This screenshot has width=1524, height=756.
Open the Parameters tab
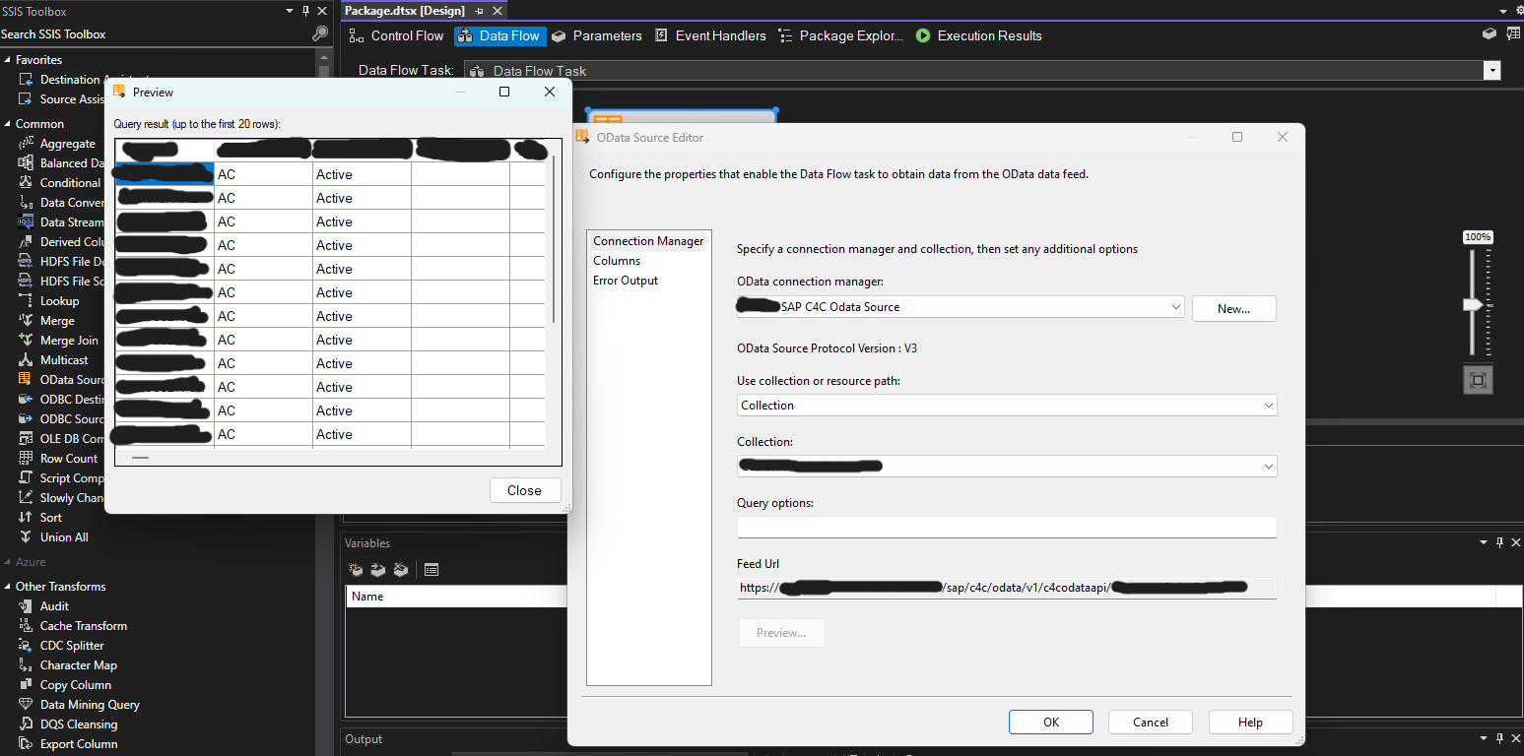tap(597, 35)
